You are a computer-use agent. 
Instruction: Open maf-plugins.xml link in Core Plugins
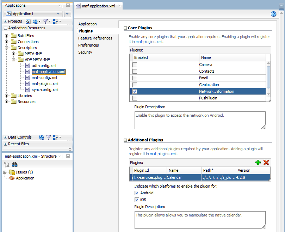coord(149,42)
